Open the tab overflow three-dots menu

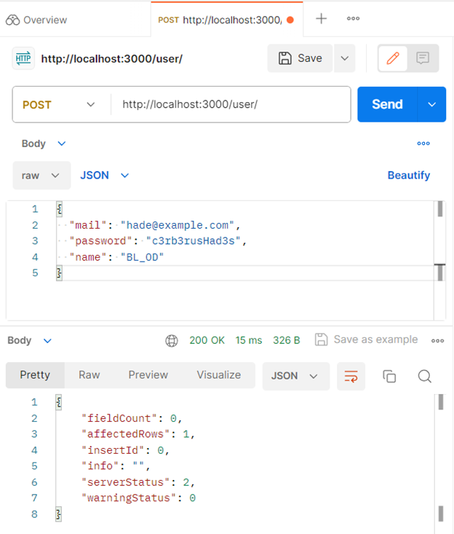point(354,19)
